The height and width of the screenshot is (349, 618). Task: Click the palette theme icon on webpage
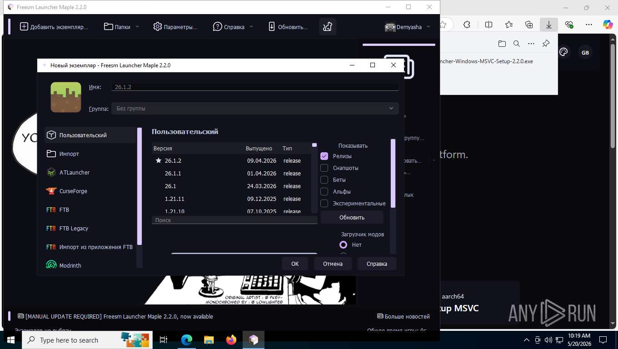pyautogui.click(x=563, y=52)
